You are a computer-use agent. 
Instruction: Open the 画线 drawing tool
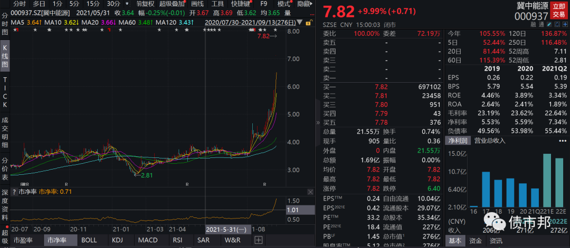click(197, 4)
